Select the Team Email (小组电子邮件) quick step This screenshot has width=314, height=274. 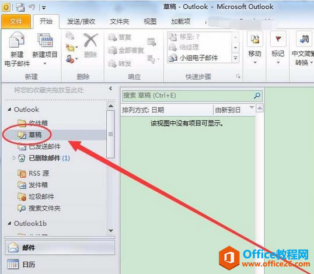[x=193, y=58]
